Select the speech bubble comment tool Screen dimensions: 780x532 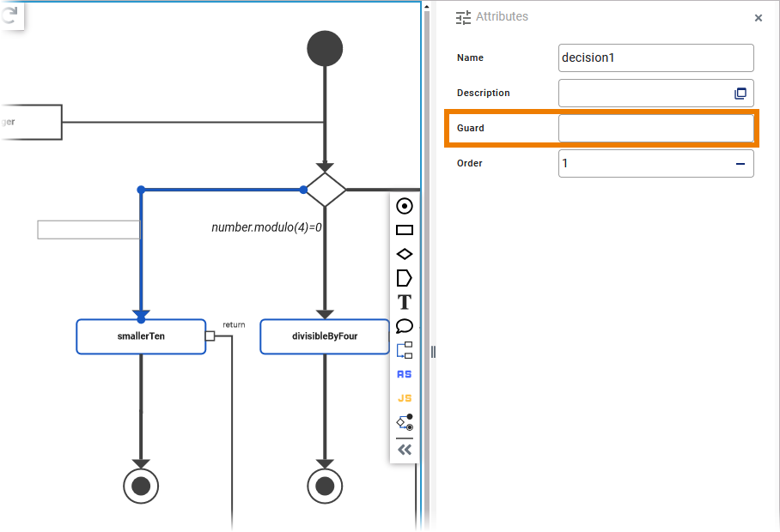(x=405, y=326)
